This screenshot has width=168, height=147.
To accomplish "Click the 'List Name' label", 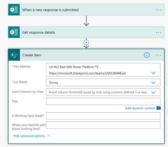I will (x=20, y=82).
